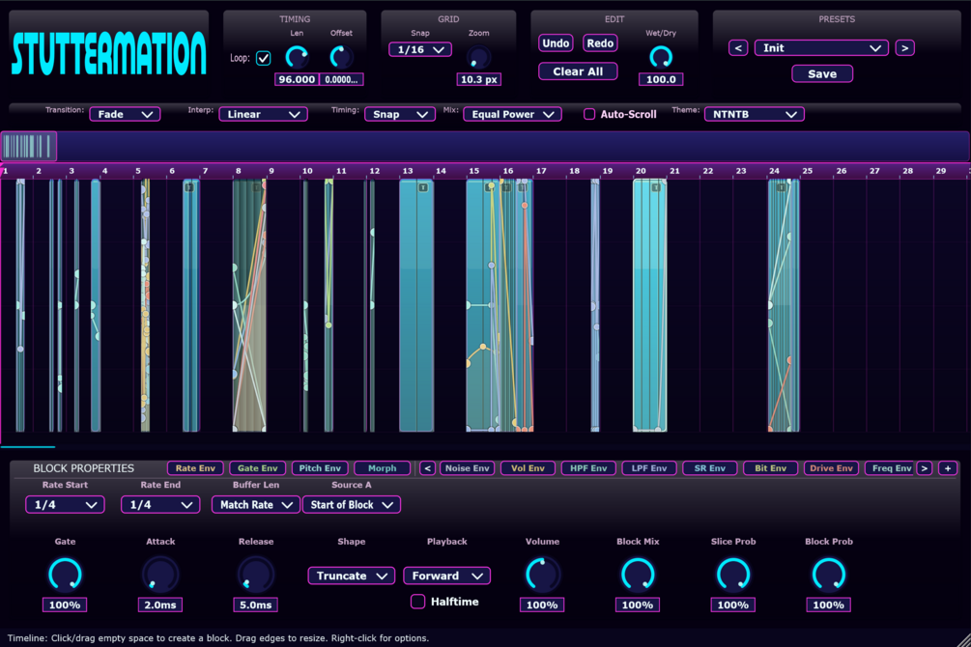Image resolution: width=971 pixels, height=647 pixels.
Task: Click the grid Zoom knob
Action: [478, 57]
